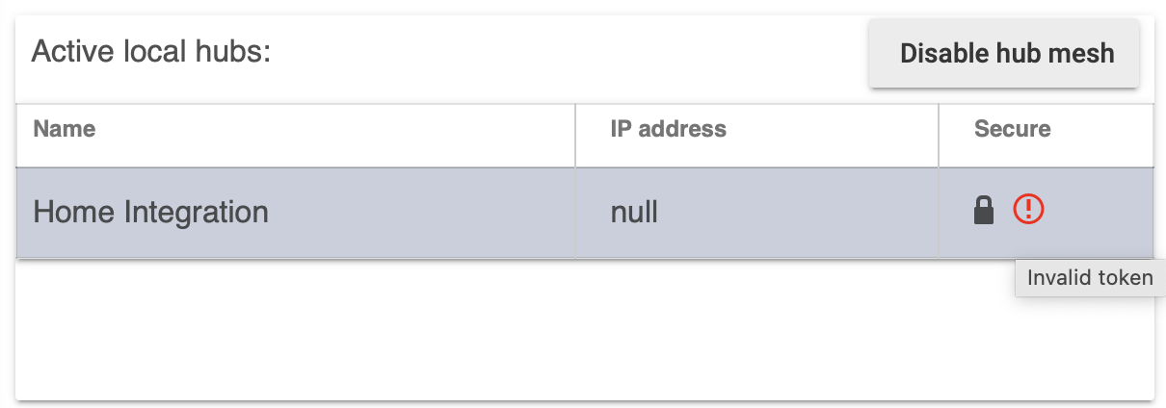Click empty space right of Home Integration text

click(420, 212)
